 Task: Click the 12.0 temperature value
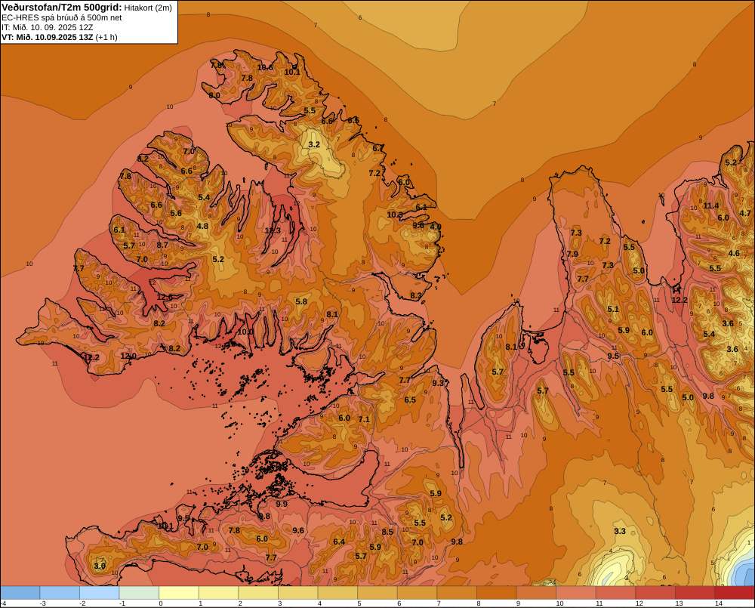[x=128, y=356]
